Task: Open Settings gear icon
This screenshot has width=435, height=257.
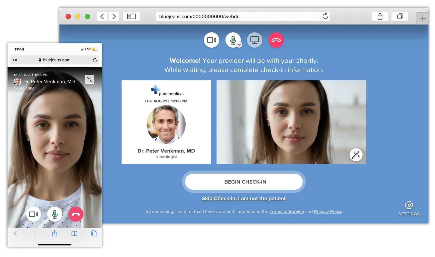Action: [x=409, y=206]
